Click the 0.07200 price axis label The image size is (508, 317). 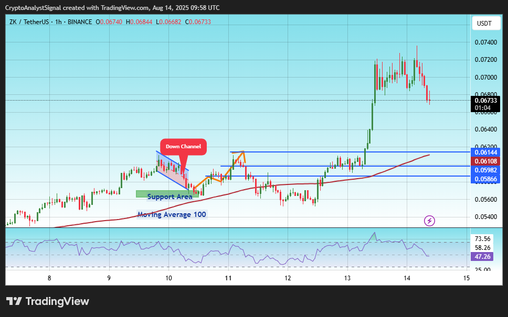485,60
